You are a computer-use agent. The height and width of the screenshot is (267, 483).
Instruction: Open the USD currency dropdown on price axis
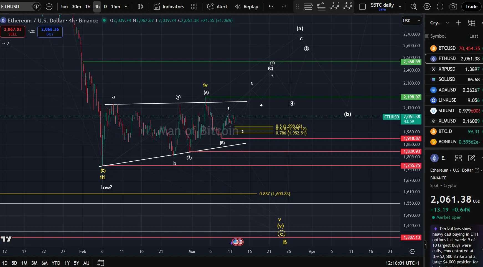(411, 21)
